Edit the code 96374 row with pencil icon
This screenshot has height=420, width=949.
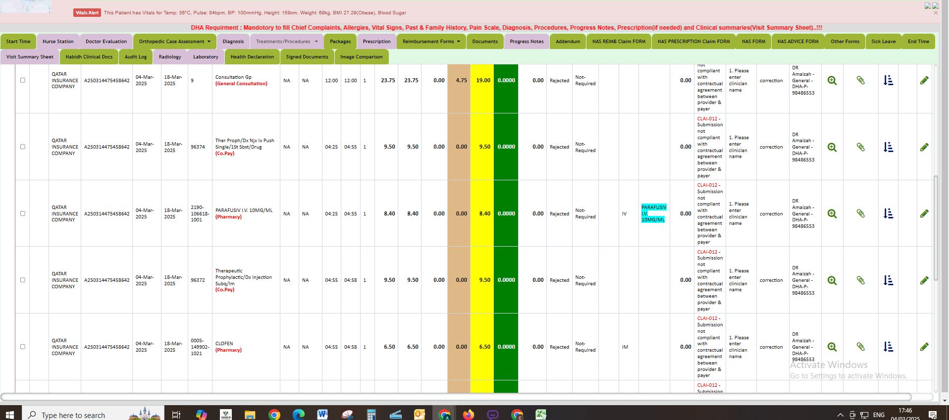924,147
